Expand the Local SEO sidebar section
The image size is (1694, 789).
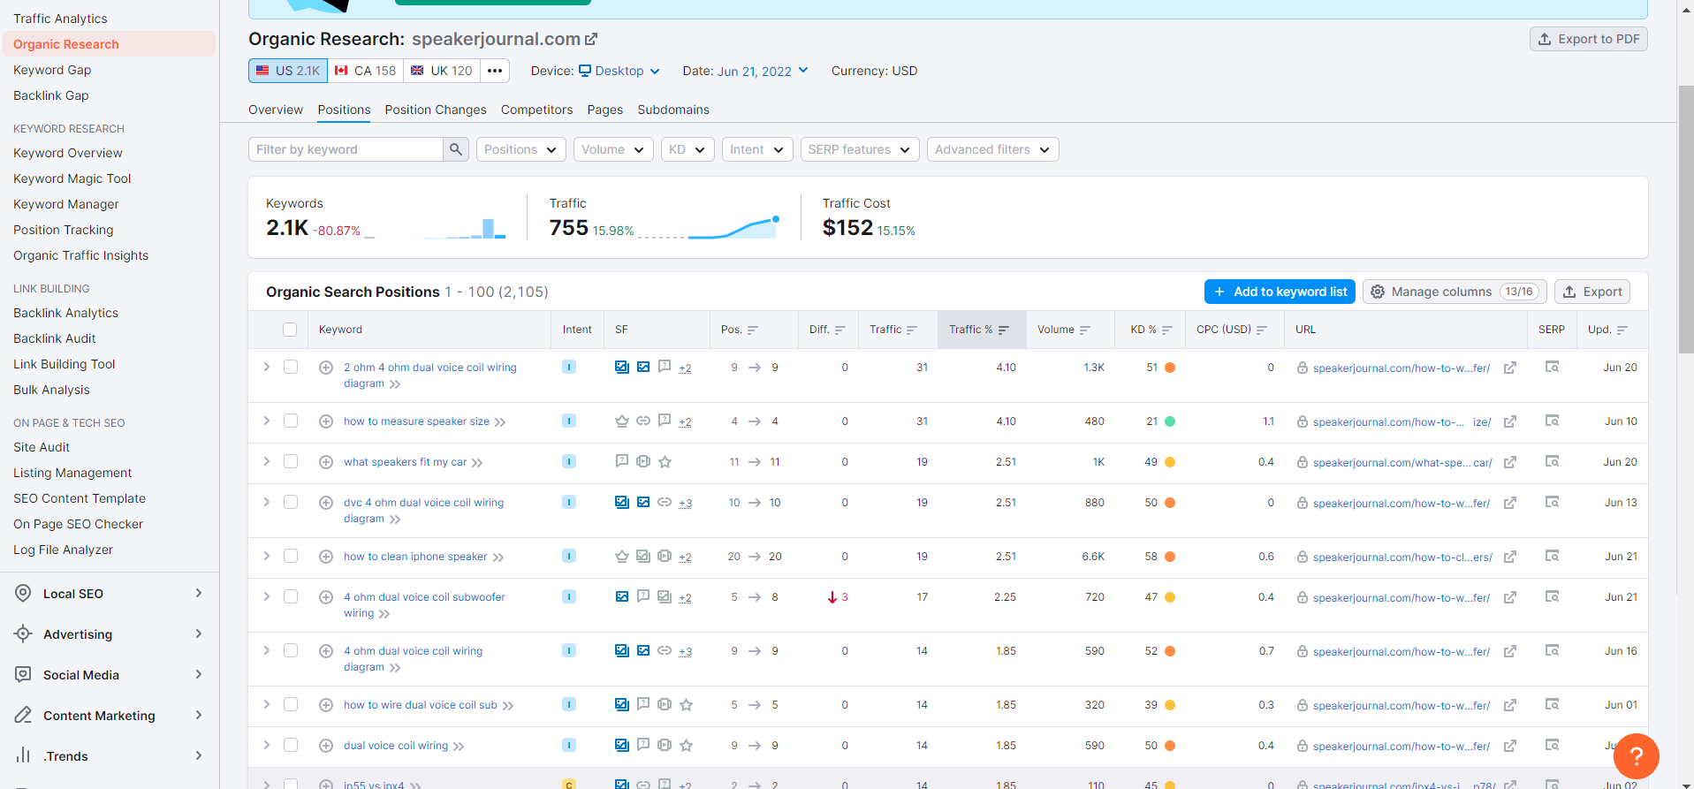pos(110,594)
